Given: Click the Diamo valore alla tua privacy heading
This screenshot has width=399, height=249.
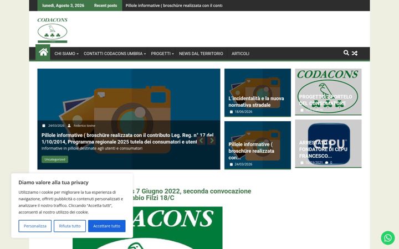Looking at the screenshot, I should (x=53, y=183).
